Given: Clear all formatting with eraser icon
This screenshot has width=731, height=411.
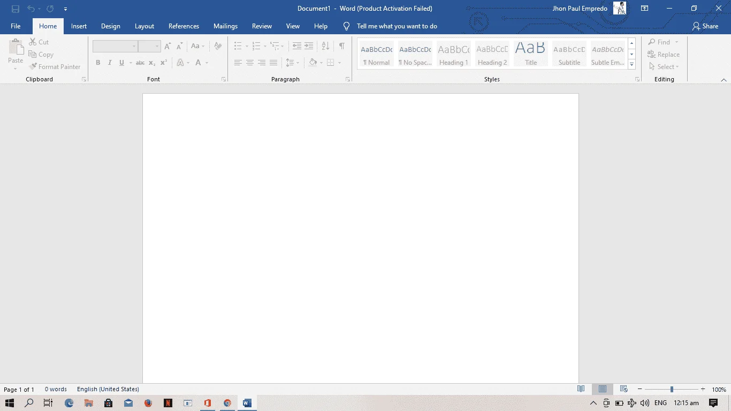Looking at the screenshot, I should pos(218,47).
